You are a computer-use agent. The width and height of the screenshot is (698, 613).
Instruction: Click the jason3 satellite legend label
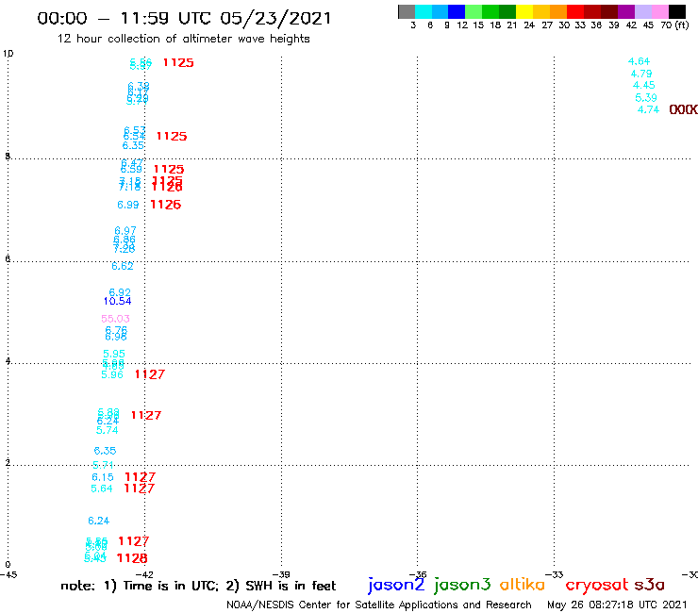(462, 585)
